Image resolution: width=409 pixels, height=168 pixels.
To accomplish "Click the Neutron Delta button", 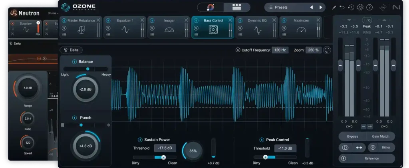I will pyautogui.click(x=15, y=43).
